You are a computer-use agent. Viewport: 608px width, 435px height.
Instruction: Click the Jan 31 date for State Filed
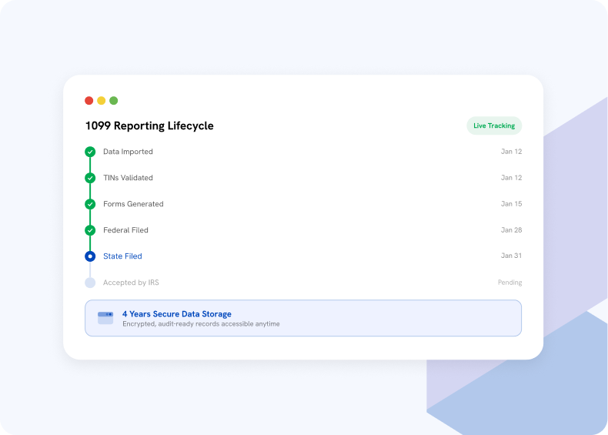pos(511,256)
